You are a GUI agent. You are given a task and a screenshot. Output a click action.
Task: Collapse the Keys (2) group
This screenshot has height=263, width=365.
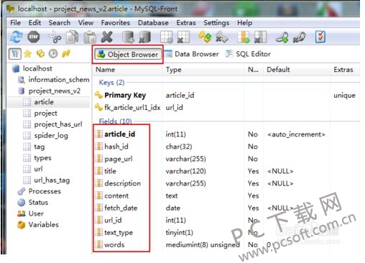point(111,83)
